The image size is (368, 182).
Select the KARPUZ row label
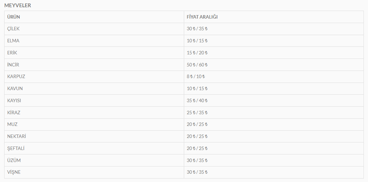click(x=16, y=76)
